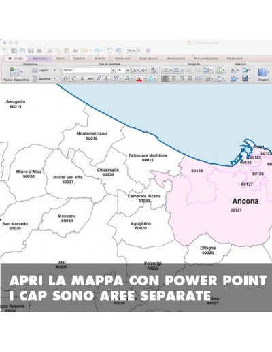Image resolution: width=272 pixels, height=352 pixels.
Task: Open the Revisione tab
Action: 235,59
